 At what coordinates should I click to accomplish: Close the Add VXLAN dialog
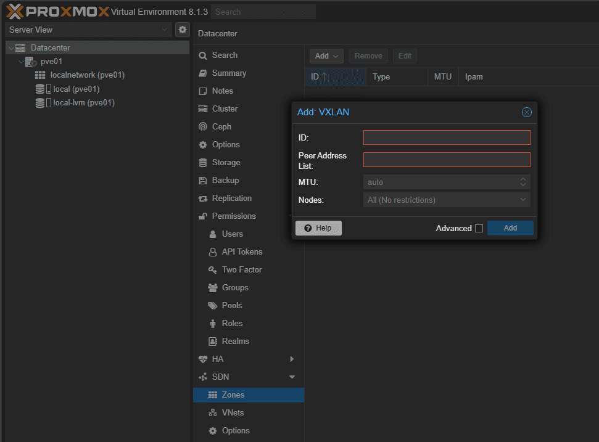click(526, 112)
